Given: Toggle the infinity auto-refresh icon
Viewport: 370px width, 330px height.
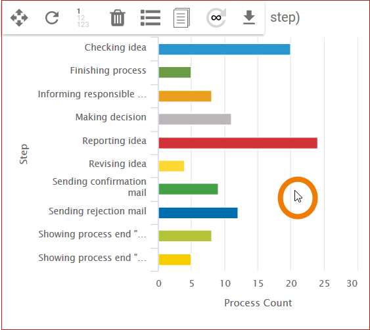Looking at the screenshot, I should pos(216,18).
